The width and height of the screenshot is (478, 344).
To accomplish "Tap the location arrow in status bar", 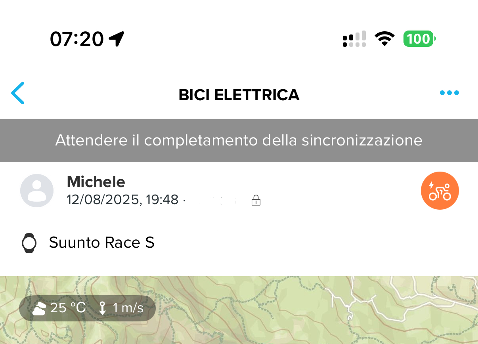I will (x=117, y=39).
